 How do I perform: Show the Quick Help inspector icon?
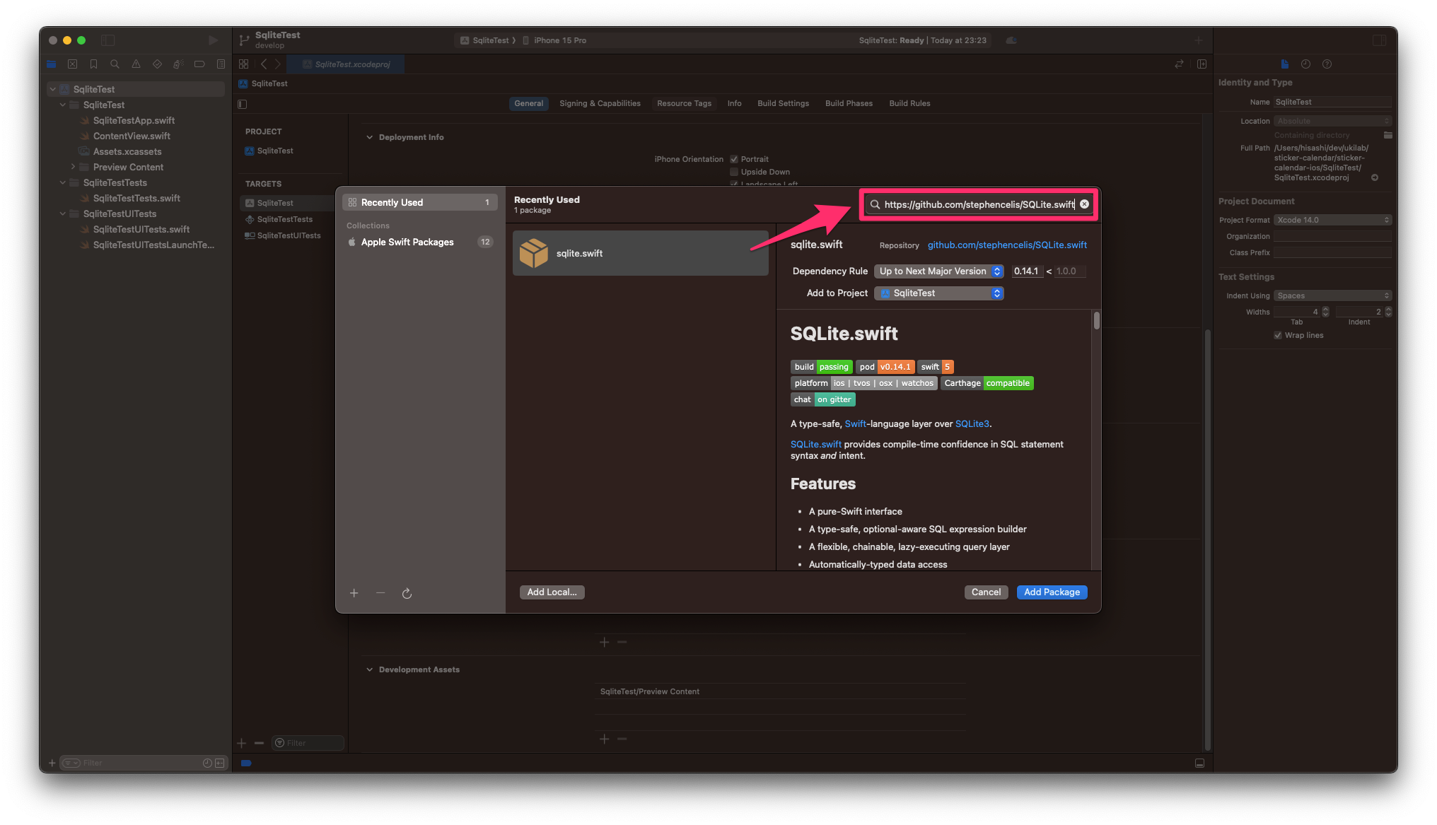pyautogui.click(x=1327, y=64)
